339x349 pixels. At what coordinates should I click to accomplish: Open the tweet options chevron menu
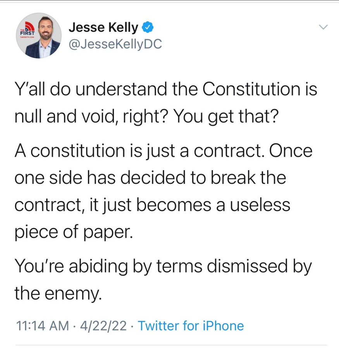click(x=323, y=28)
